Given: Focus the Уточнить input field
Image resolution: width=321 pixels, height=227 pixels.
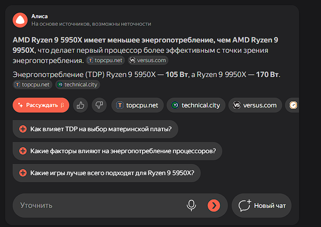Looking at the screenshot, I should (98, 206).
